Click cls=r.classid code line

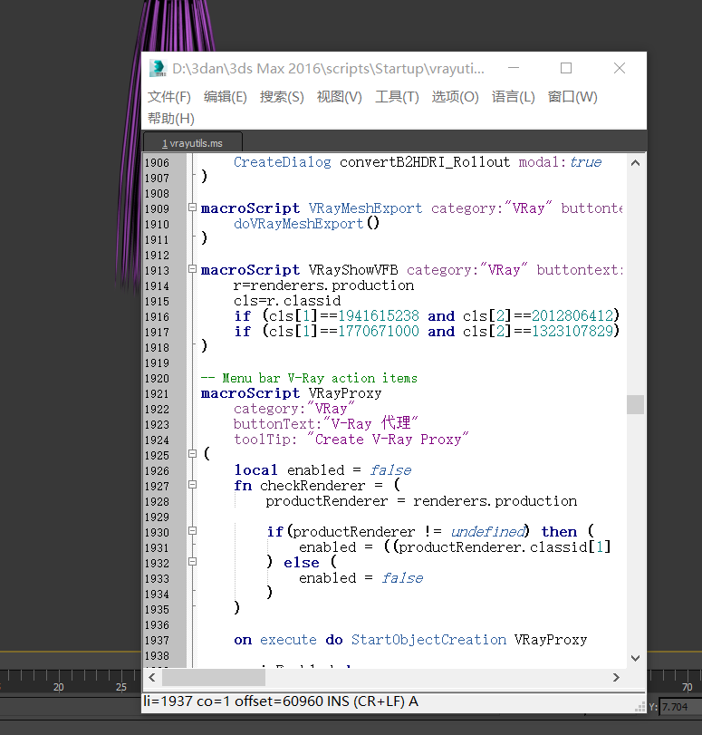pyautogui.click(x=287, y=301)
